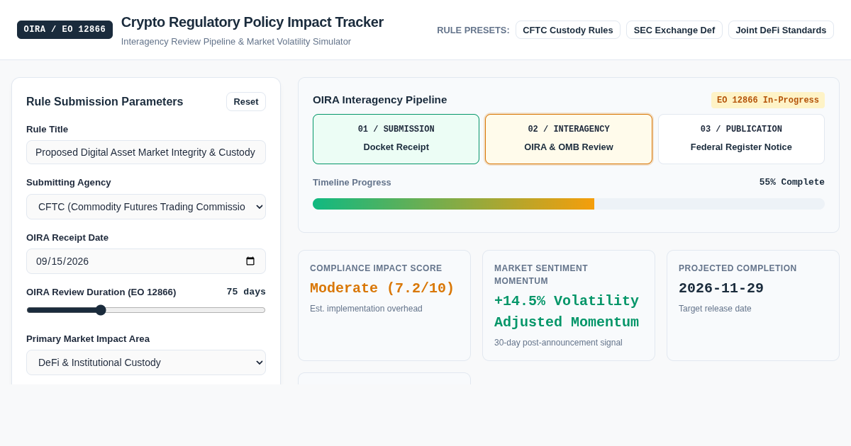Image resolution: width=851 pixels, height=446 pixels.
Task: Click the Projected Completion heading
Action: [x=738, y=268]
